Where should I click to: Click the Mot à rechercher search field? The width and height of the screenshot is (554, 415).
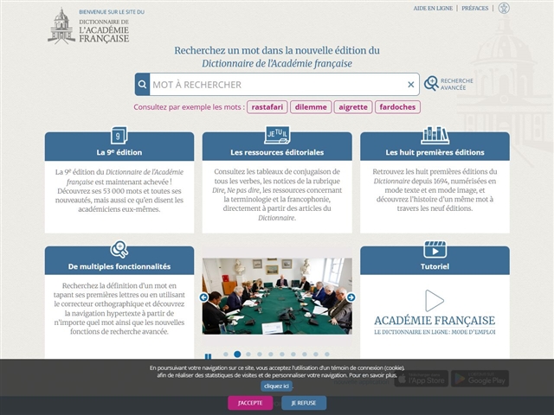[277, 85]
